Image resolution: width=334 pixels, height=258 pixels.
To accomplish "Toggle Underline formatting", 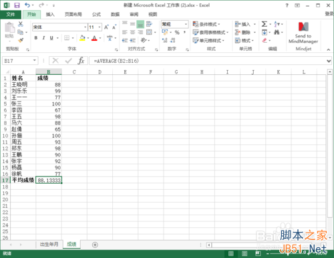I will click(51, 38).
